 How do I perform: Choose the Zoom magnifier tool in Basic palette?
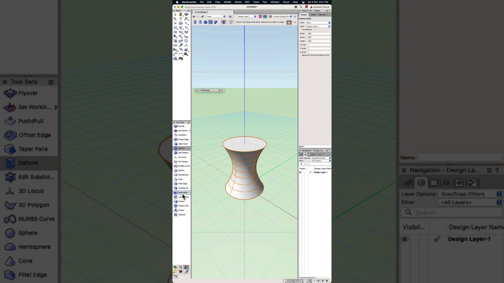click(175, 19)
